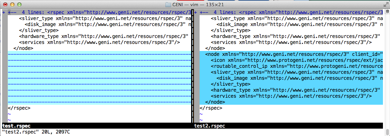Click highlighted '</sliver_type>' added line
The height and width of the screenshot is (136, 390).
pyautogui.click(x=231, y=84)
